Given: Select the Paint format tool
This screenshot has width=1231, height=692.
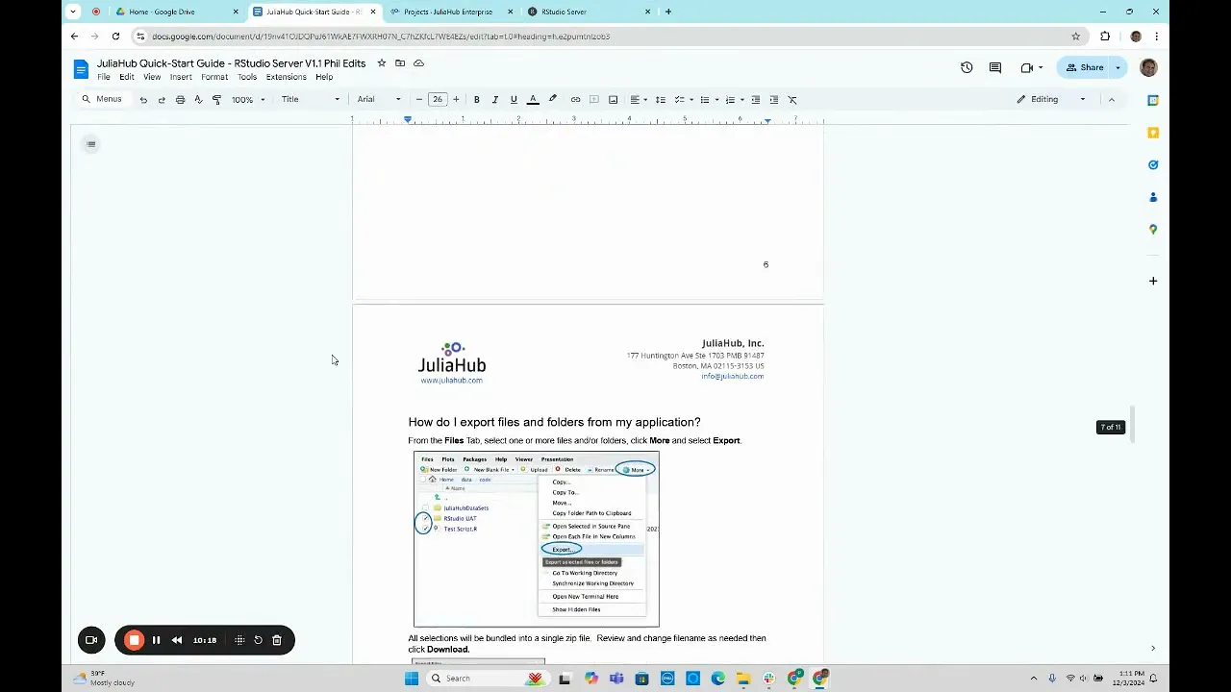Looking at the screenshot, I should point(216,100).
